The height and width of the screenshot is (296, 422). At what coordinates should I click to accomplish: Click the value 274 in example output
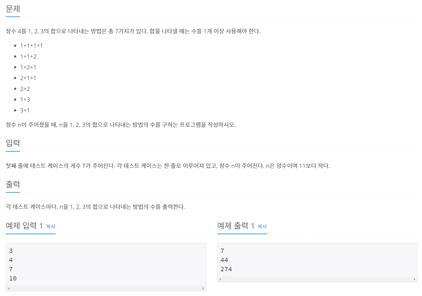pyautogui.click(x=226, y=269)
